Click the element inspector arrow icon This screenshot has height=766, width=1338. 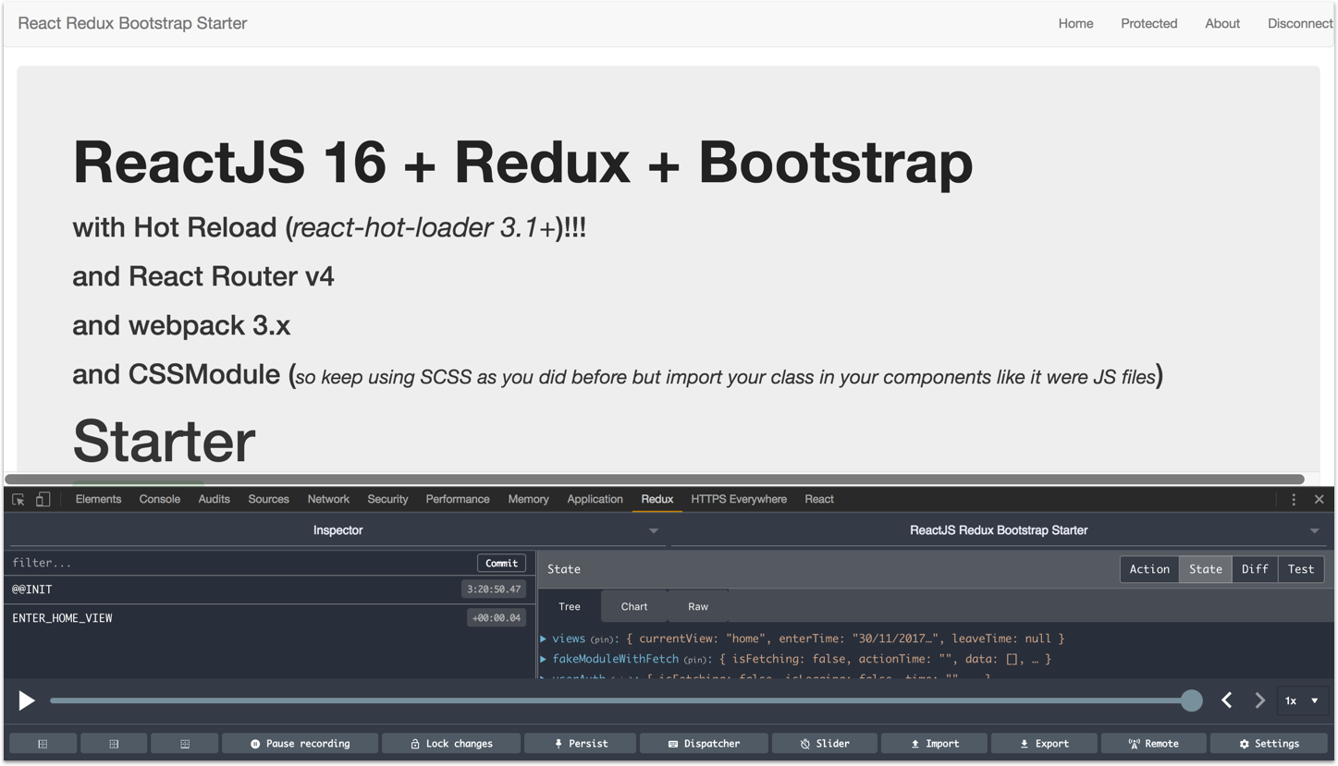click(x=18, y=499)
